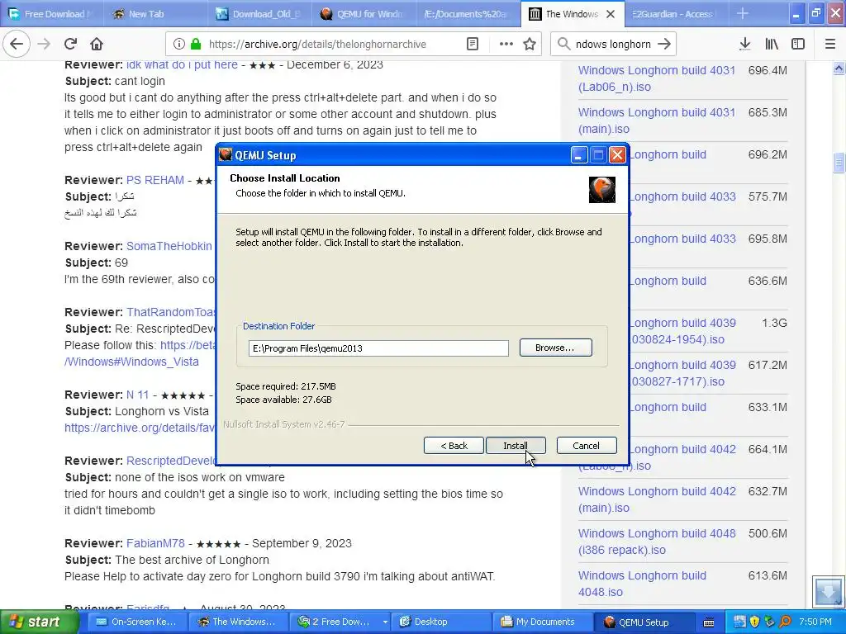Click the yellow security shield tray icon
846x634 pixels.
754,622
